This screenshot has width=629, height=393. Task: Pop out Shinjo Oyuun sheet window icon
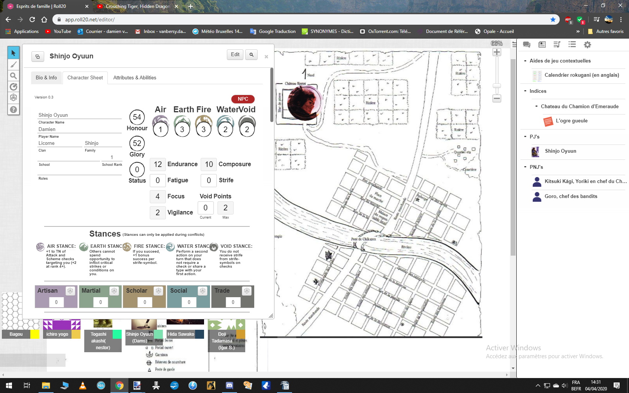click(x=37, y=57)
